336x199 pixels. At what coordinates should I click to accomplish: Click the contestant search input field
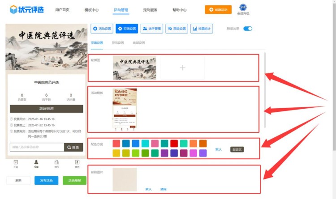point(37,147)
